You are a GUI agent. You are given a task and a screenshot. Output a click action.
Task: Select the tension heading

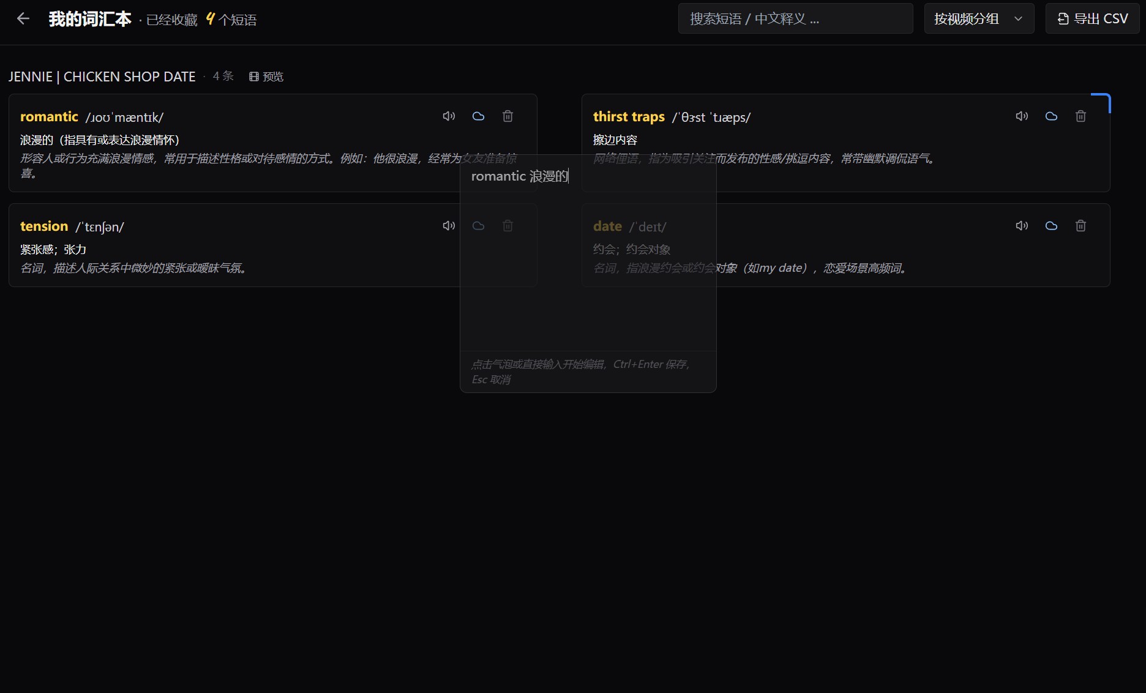(x=44, y=226)
